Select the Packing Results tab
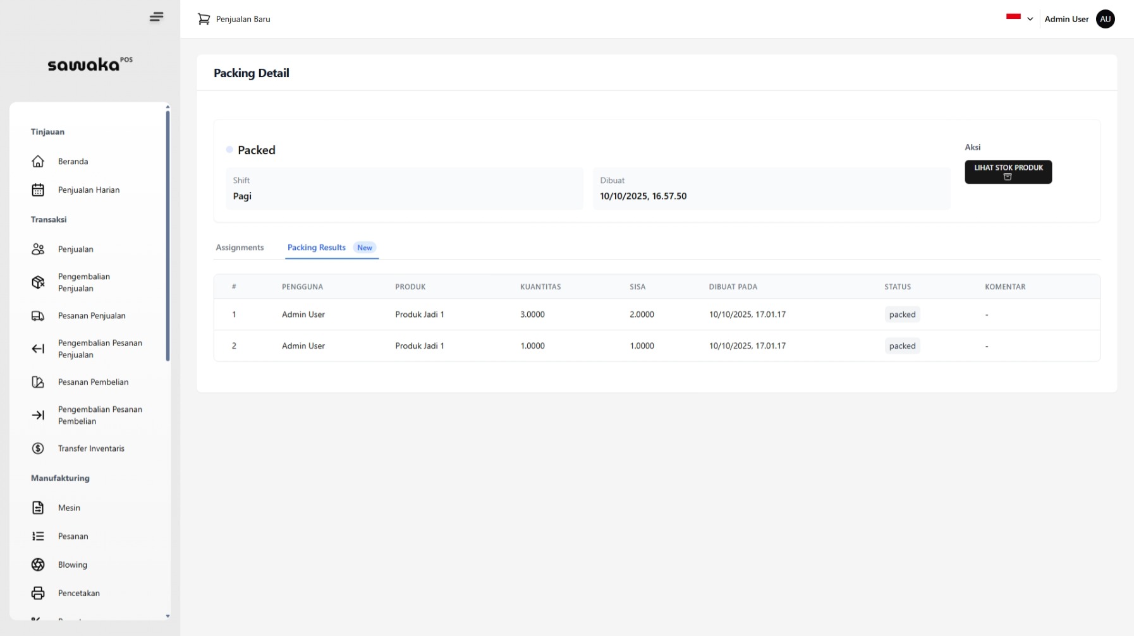The image size is (1134, 636). point(317,248)
